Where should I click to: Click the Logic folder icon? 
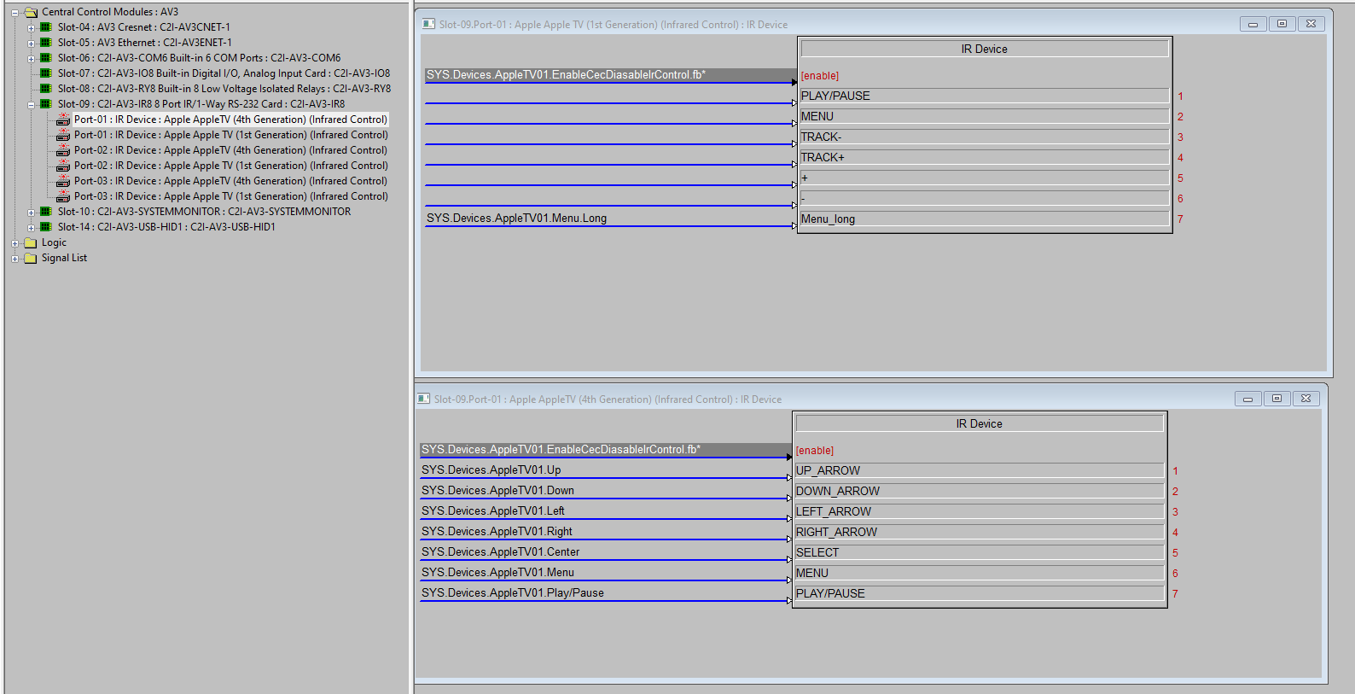[31, 242]
